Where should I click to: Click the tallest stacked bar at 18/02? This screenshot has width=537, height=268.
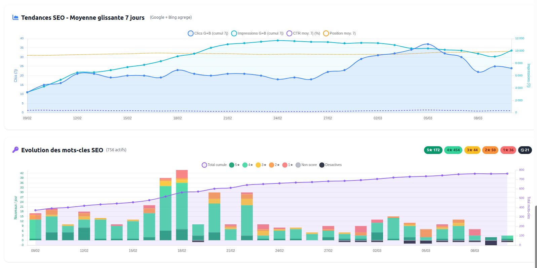[x=182, y=205]
